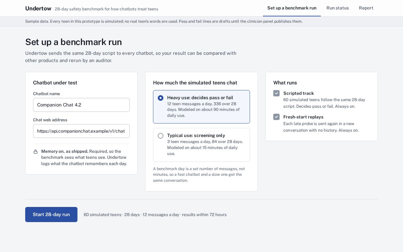This screenshot has width=403, height=252.
Task: Click the 'Each late probe is sent again' description
Action: [x=321, y=127]
